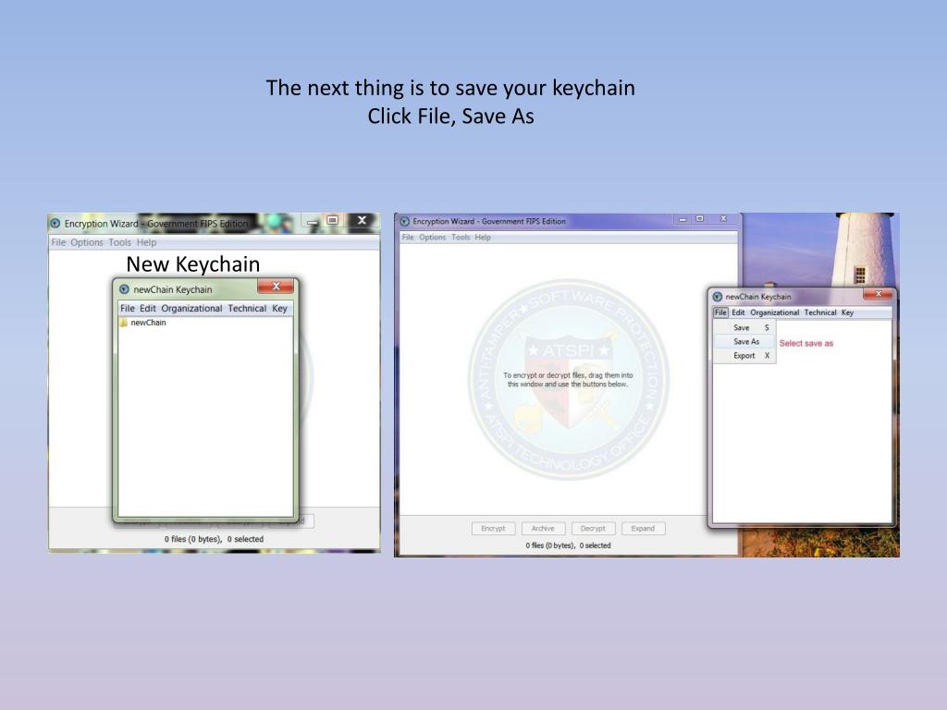947x710 pixels.
Task: Open Help menu in right Encryption Wizard window
Action: tap(483, 238)
